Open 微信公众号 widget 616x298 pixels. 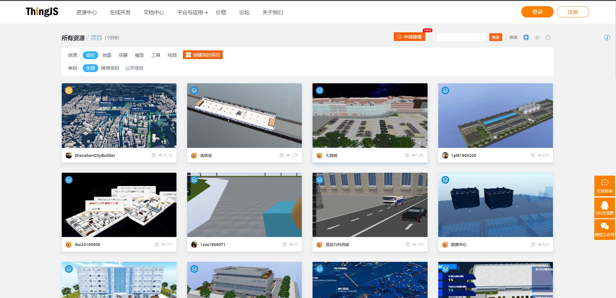605,230
